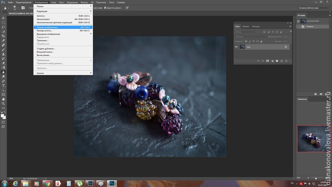
Task: Click the Navigator preview thumbnail
Action: point(313,139)
